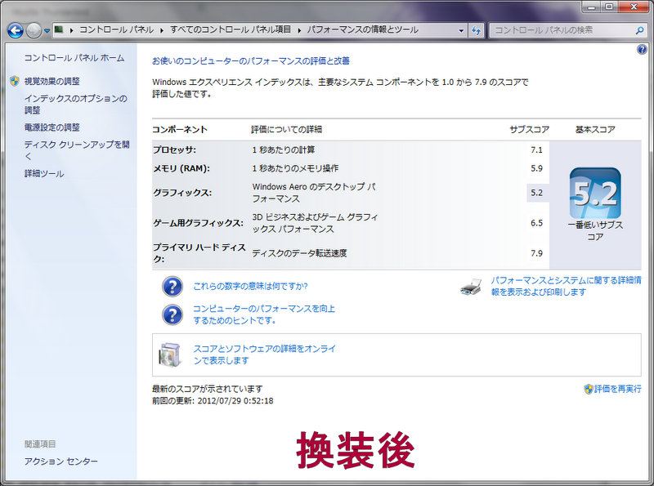The image size is (654, 486).
Task: Click the すべてのコントロール パネル項目 breadcrumb
Action: click(x=231, y=29)
